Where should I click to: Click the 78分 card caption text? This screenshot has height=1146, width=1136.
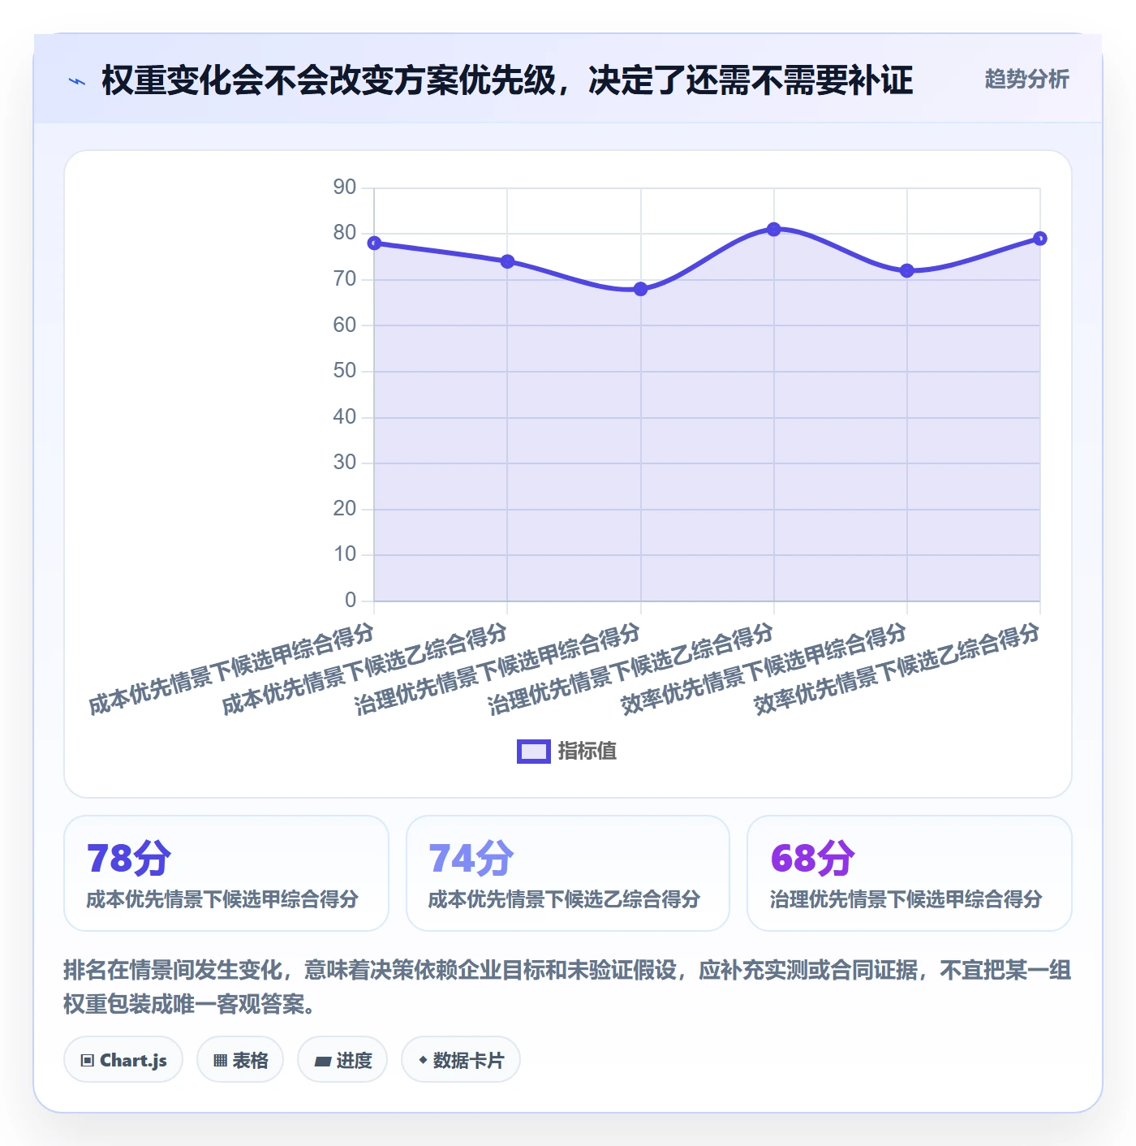coord(222,899)
